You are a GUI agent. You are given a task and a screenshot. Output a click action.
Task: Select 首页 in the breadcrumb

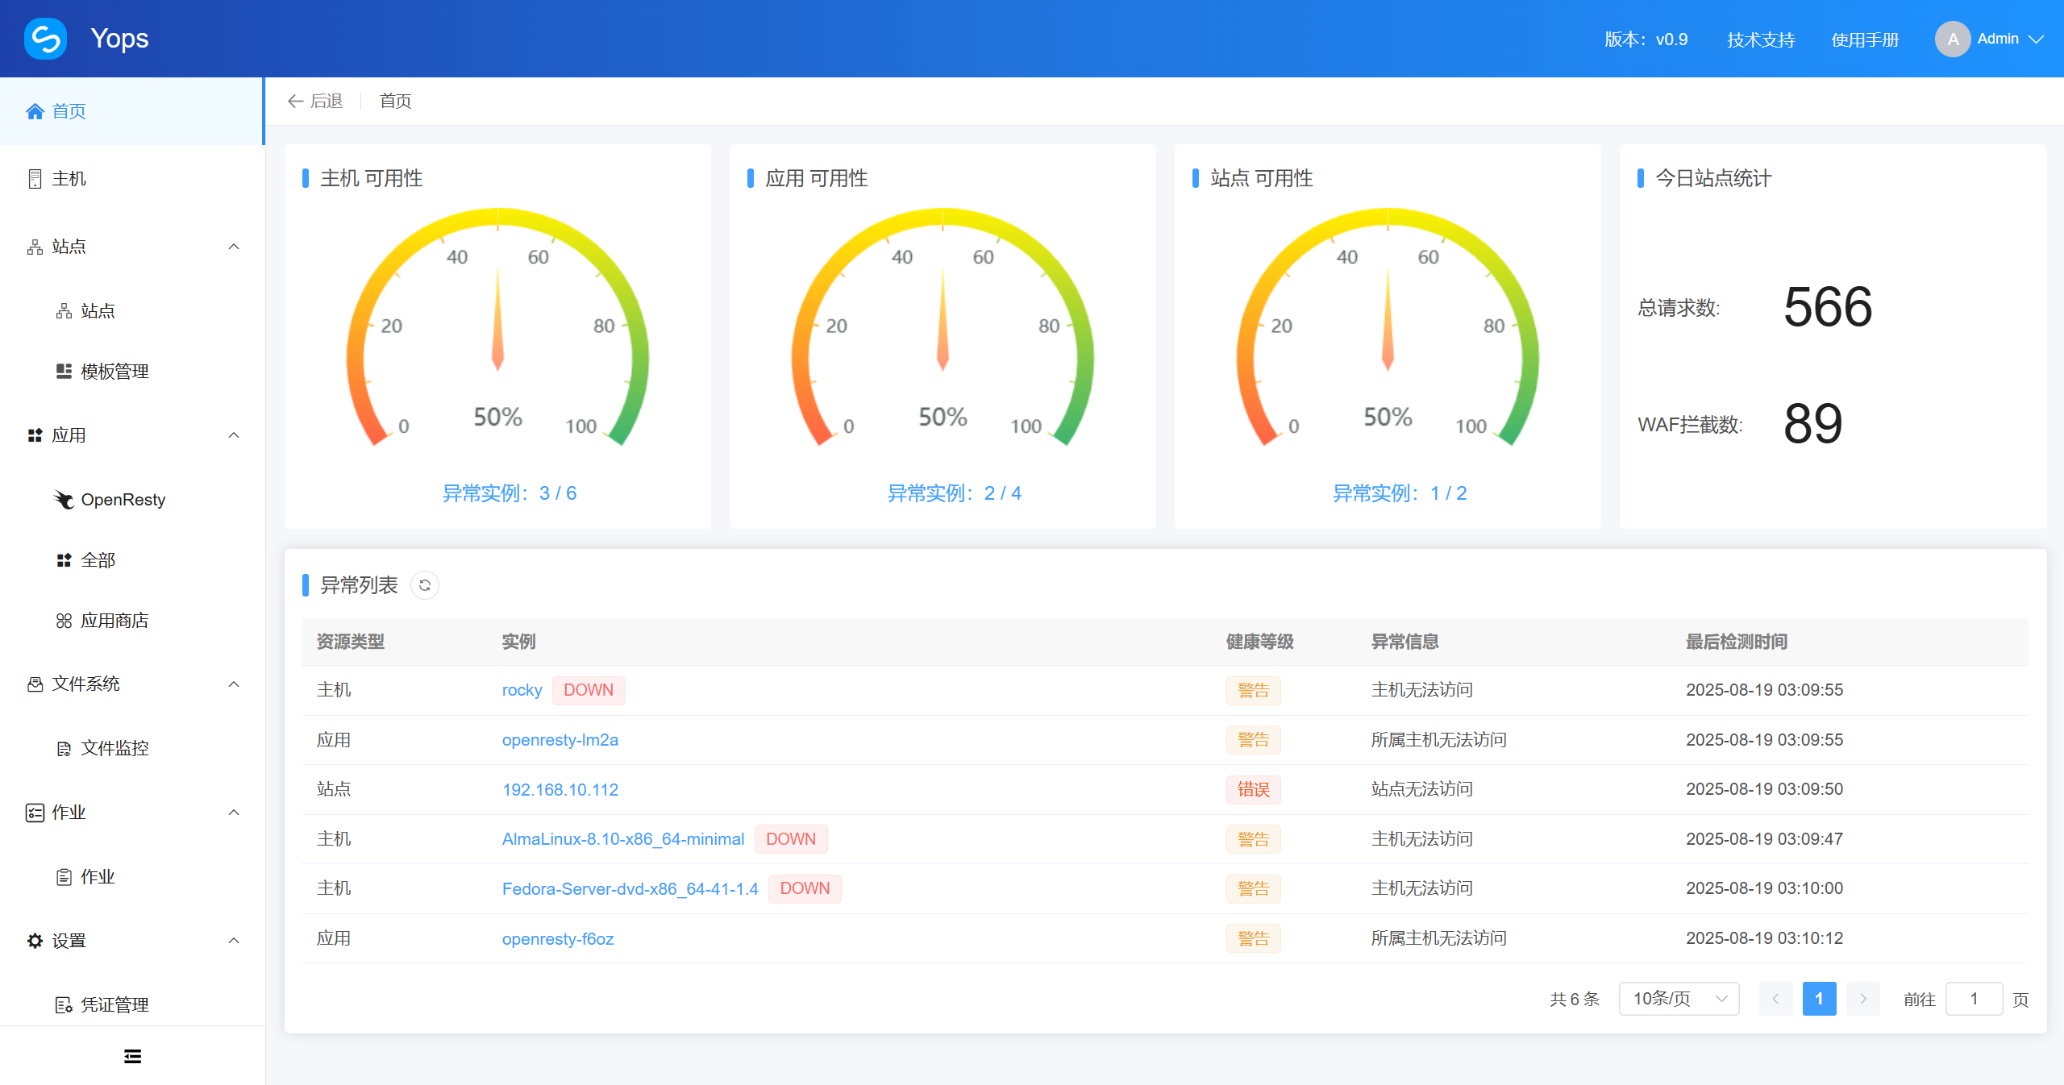395,101
